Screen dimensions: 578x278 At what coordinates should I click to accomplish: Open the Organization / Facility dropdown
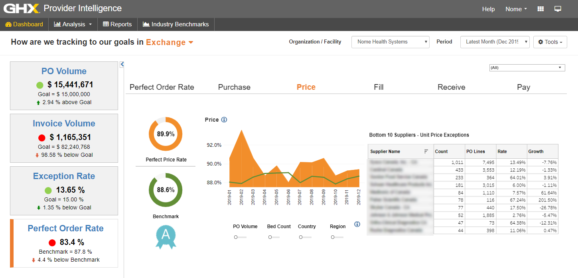[x=390, y=42]
